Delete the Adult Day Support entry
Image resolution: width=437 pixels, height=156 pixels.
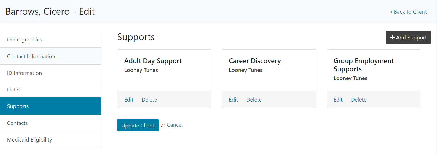coord(149,100)
